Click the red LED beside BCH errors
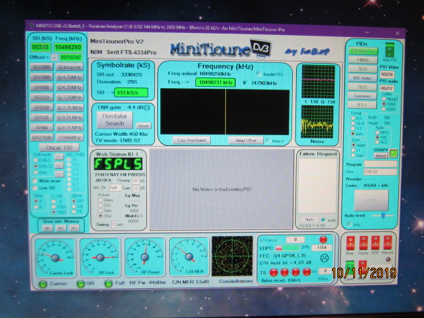The image size is (424, 318). click(323, 239)
